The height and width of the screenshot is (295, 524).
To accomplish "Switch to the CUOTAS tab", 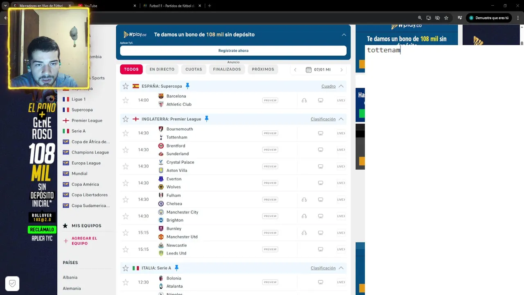I will pyautogui.click(x=194, y=69).
